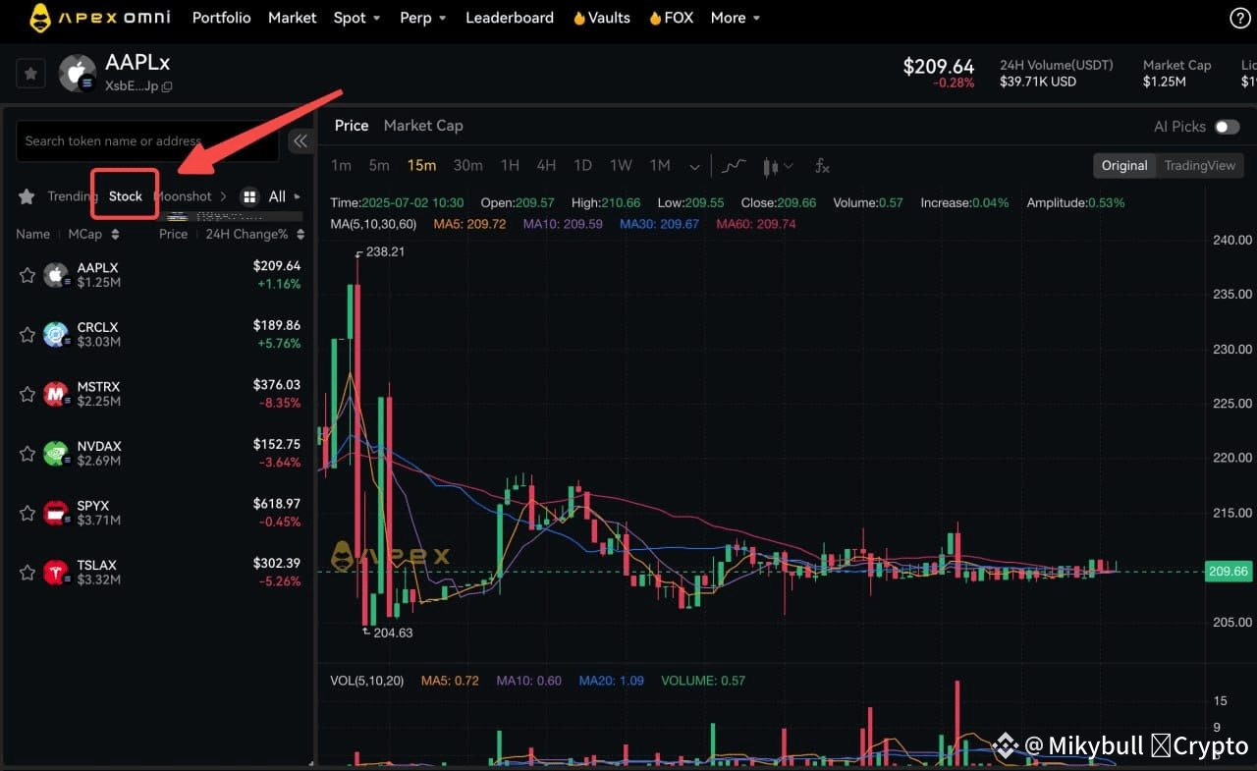Star the SPYX row as favorite

[x=27, y=513]
